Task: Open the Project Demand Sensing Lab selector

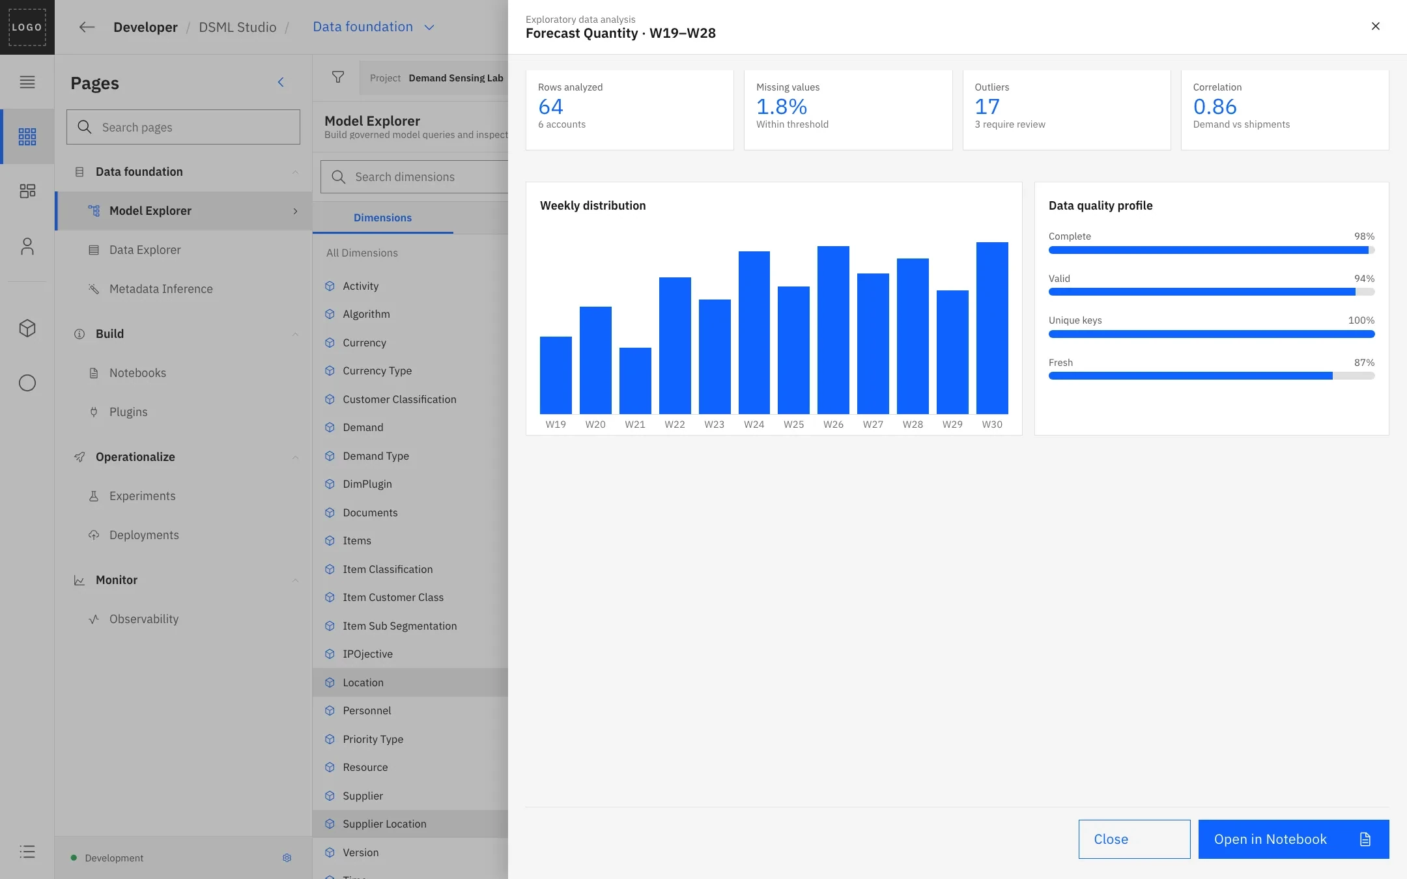Action: coord(434,78)
